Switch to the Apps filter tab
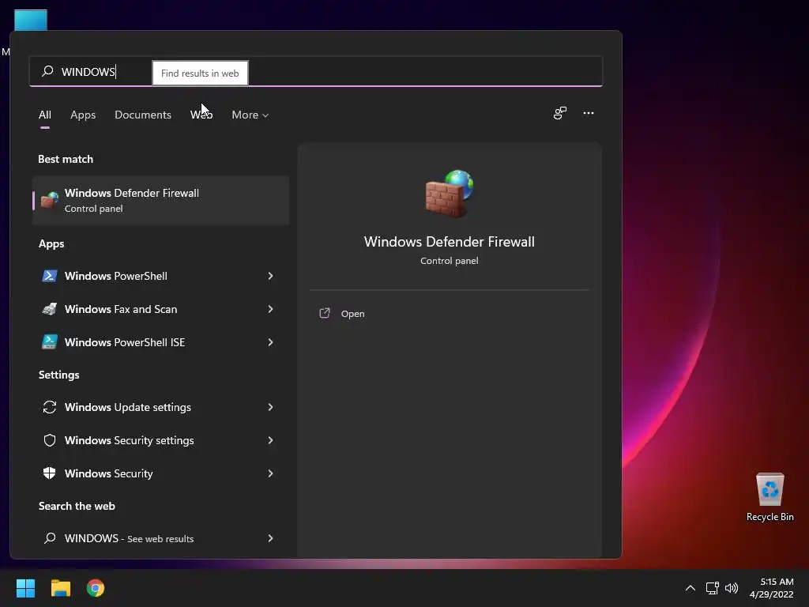Screen dimensions: 809x607 (x=83, y=115)
